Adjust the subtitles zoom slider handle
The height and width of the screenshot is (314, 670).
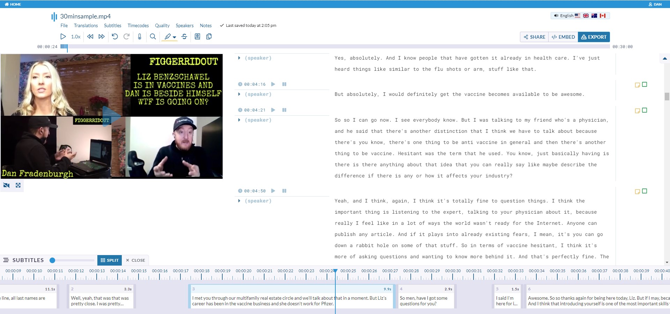pyautogui.click(x=52, y=260)
